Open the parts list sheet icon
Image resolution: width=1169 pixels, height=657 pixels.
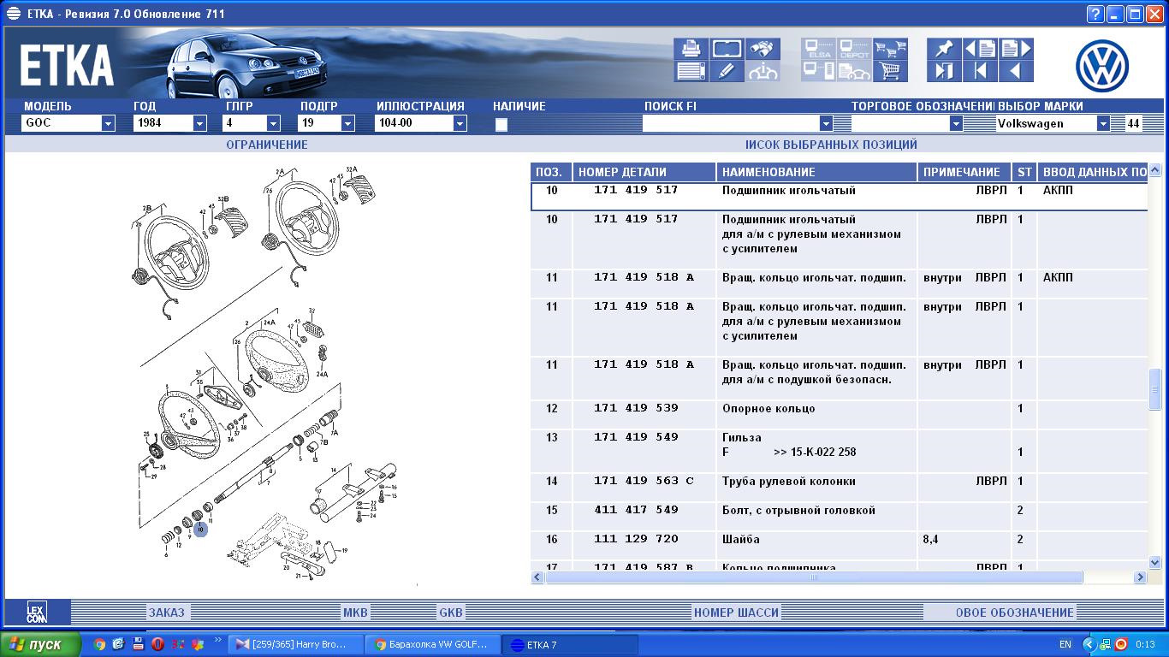pyautogui.click(x=691, y=71)
